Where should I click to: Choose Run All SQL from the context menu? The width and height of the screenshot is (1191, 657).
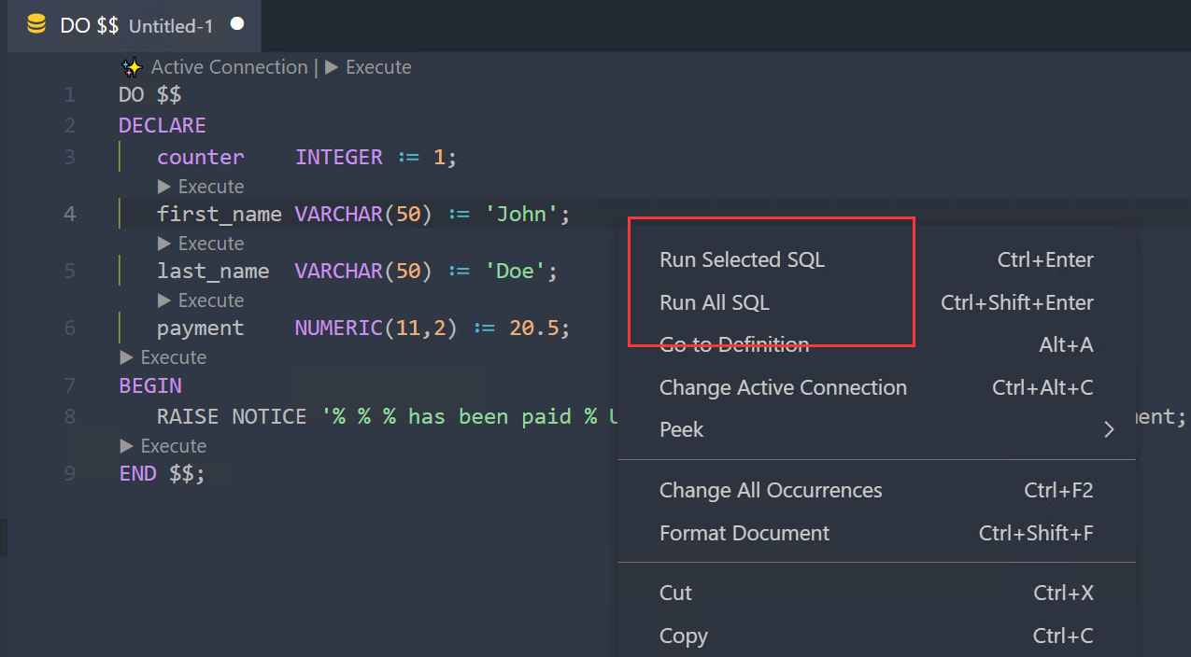pyautogui.click(x=876, y=302)
